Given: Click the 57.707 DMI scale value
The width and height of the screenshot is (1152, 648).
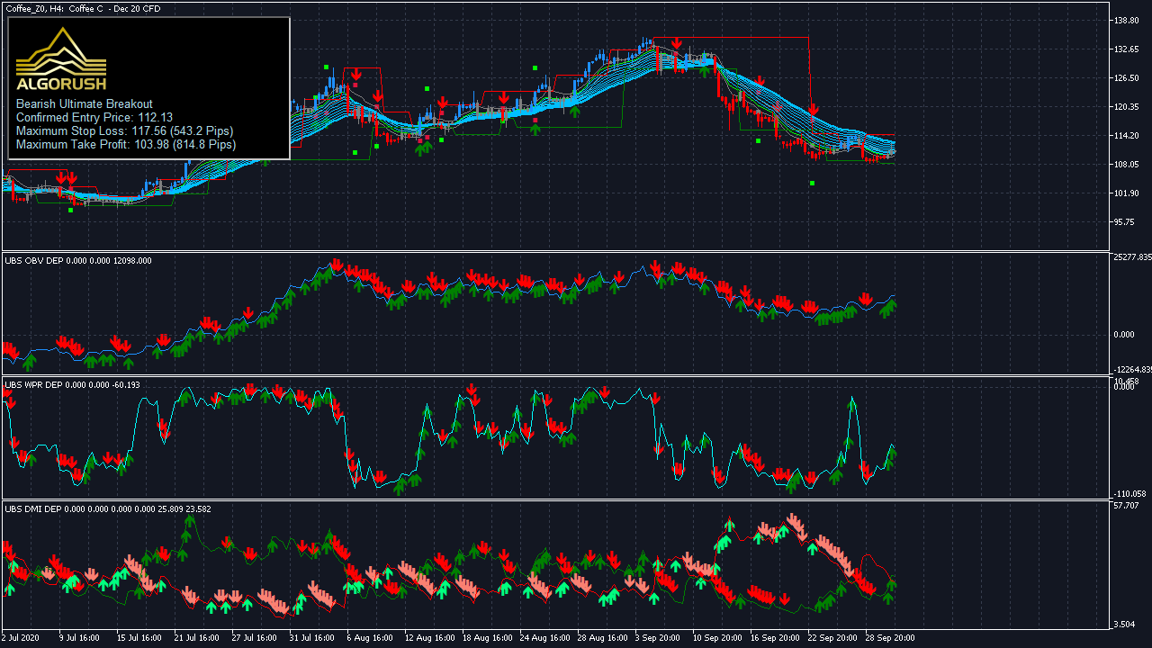Looking at the screenshot, I should coord(1127,506).
